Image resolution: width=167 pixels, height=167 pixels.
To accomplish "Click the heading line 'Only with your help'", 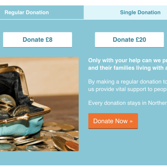I will pos(128,60).
